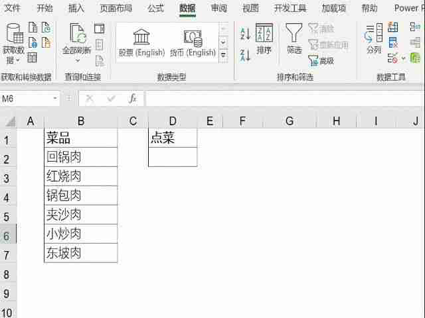Open the 文件 tab
Screen dimensions: 425x318
click(x=13, y=8)
